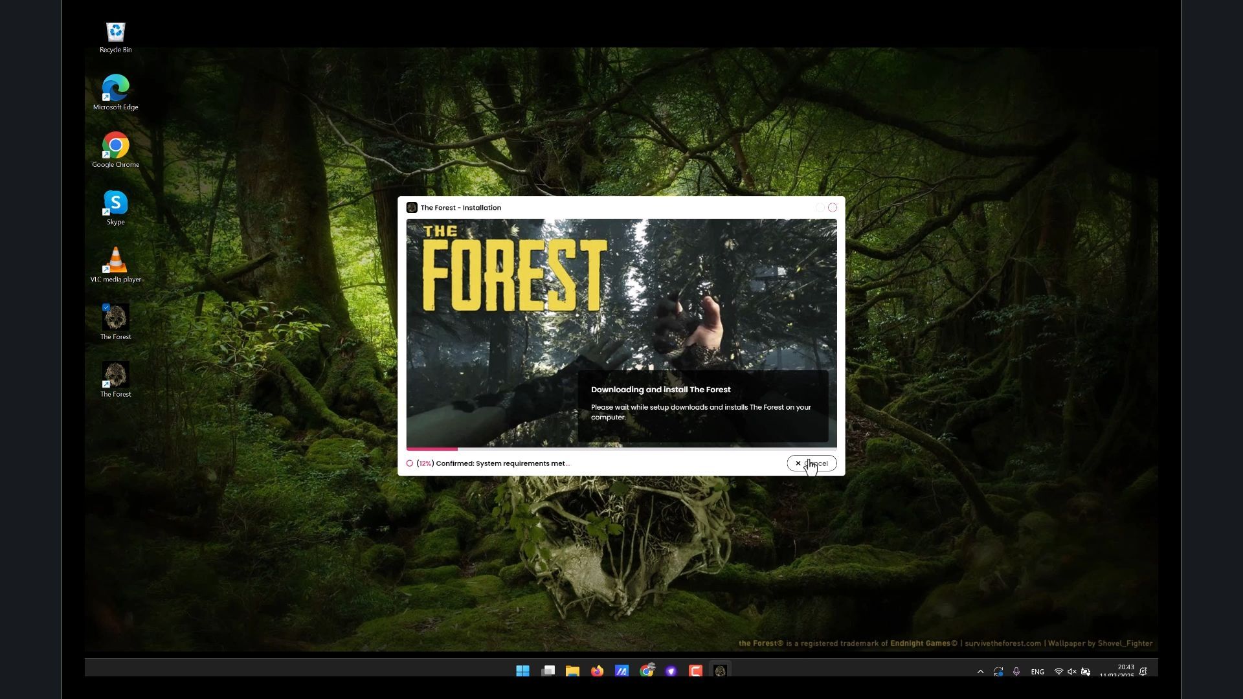This screenshot has width=1243, height=699.
Task: Click the installer's close window circle
Action: point(833,208)
